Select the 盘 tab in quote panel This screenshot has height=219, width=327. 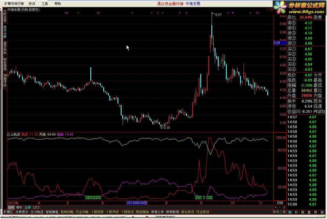(309, 212)
